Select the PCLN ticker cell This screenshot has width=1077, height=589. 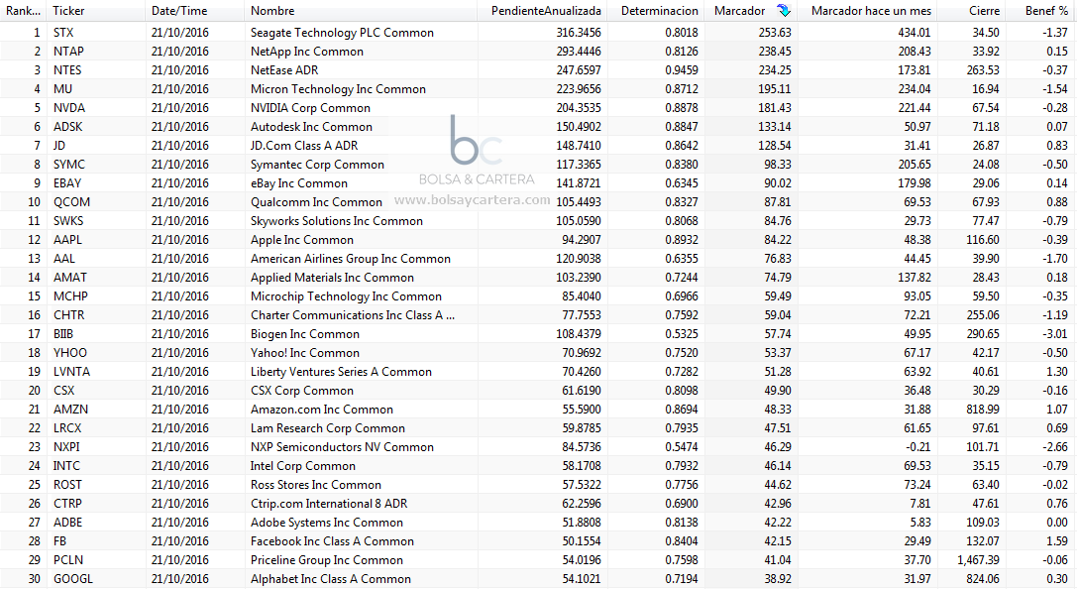[x=68, y=560]
